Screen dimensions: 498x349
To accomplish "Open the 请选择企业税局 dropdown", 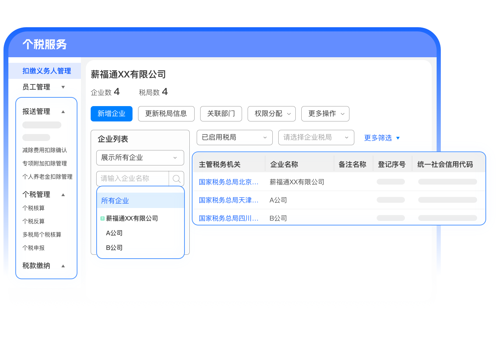I will coord(316,138).
